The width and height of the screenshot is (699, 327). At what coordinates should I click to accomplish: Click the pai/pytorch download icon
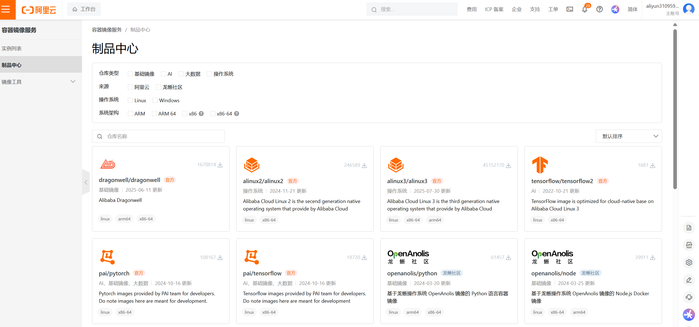(220, 257)
